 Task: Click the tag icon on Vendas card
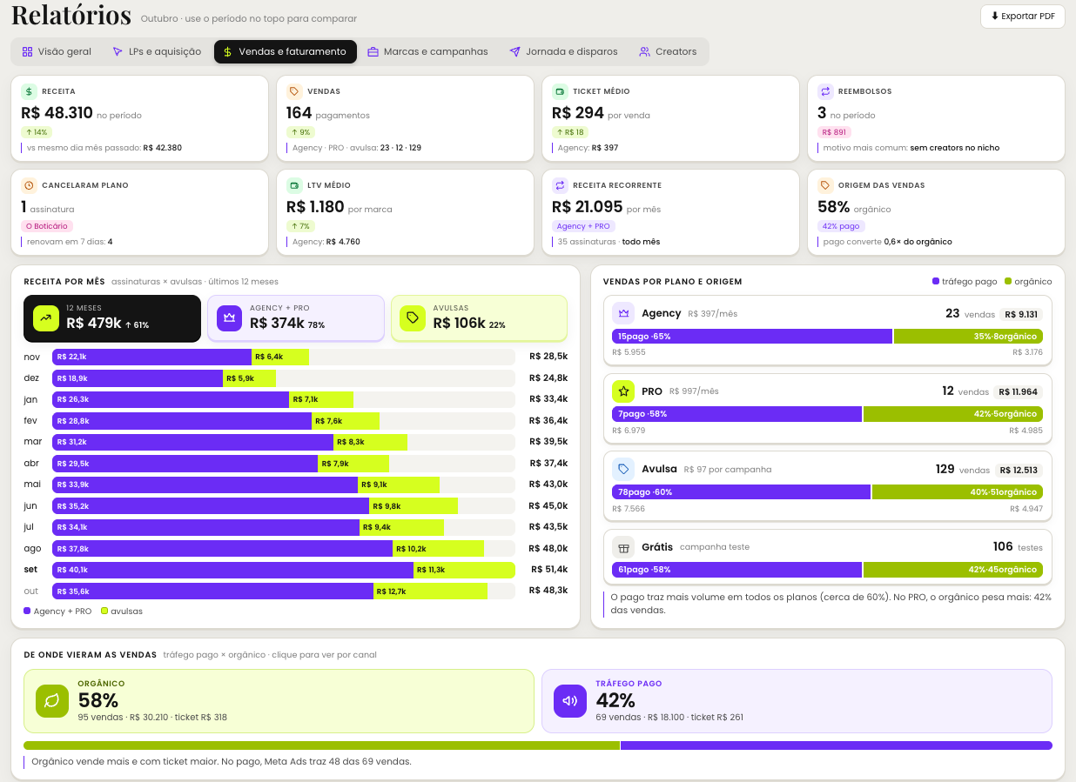(294, 91)
